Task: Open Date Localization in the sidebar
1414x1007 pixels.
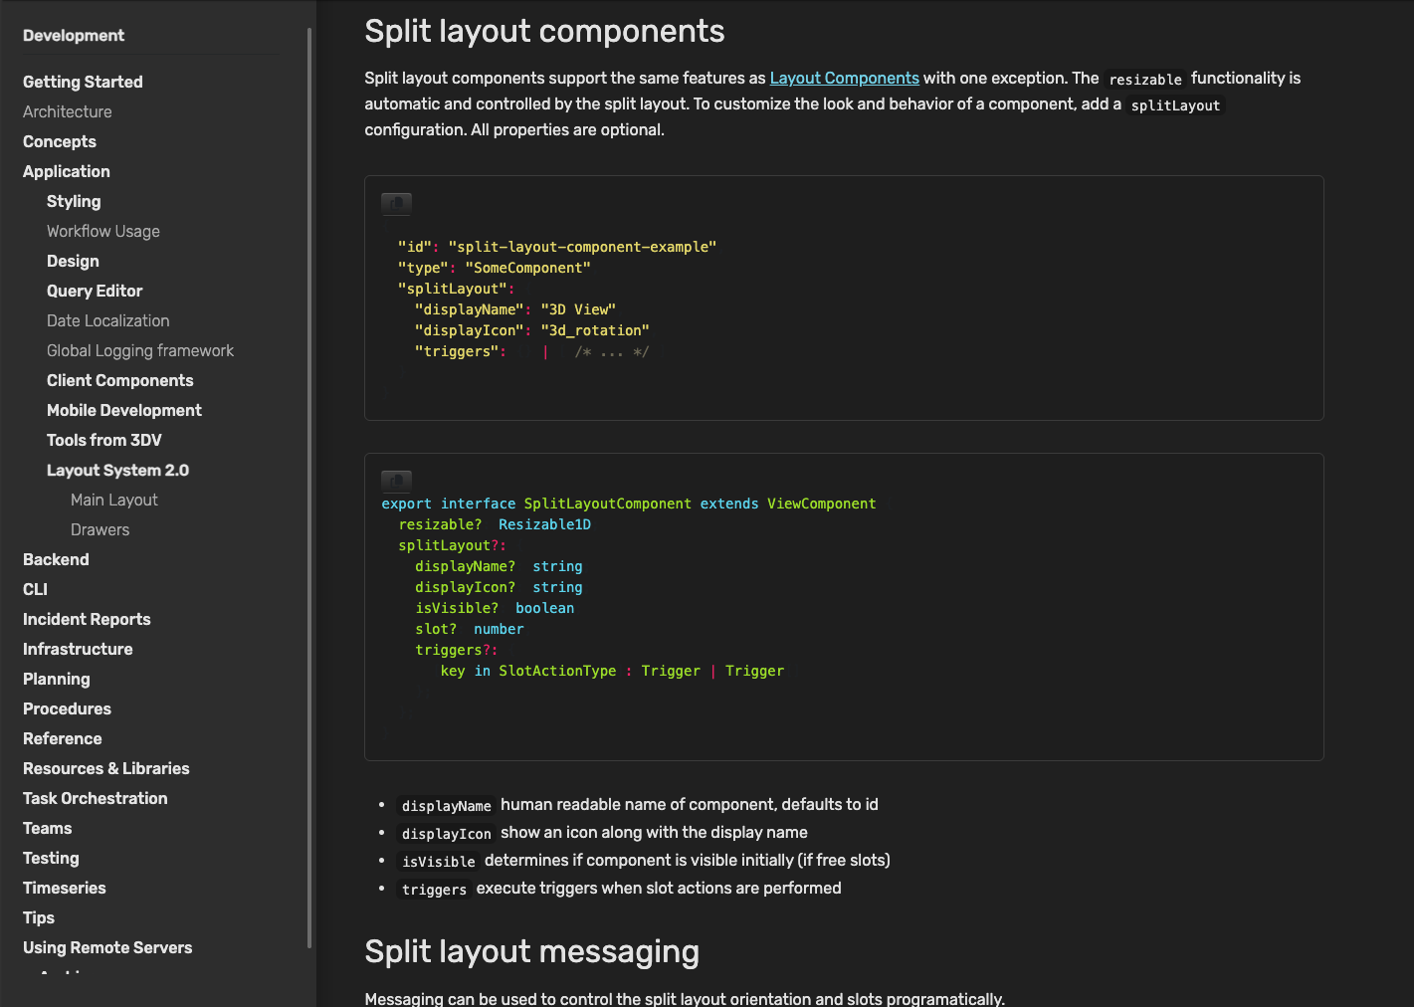Action: pos(107,320)
